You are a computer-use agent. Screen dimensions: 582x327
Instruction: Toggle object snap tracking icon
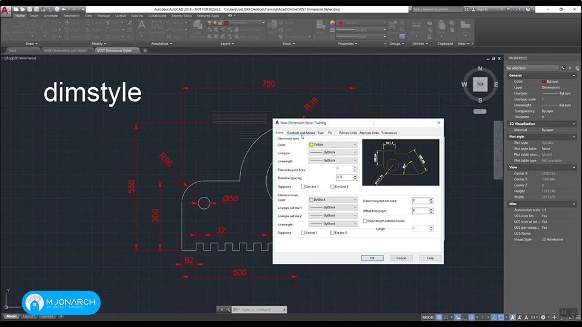(x=494, y=317)
